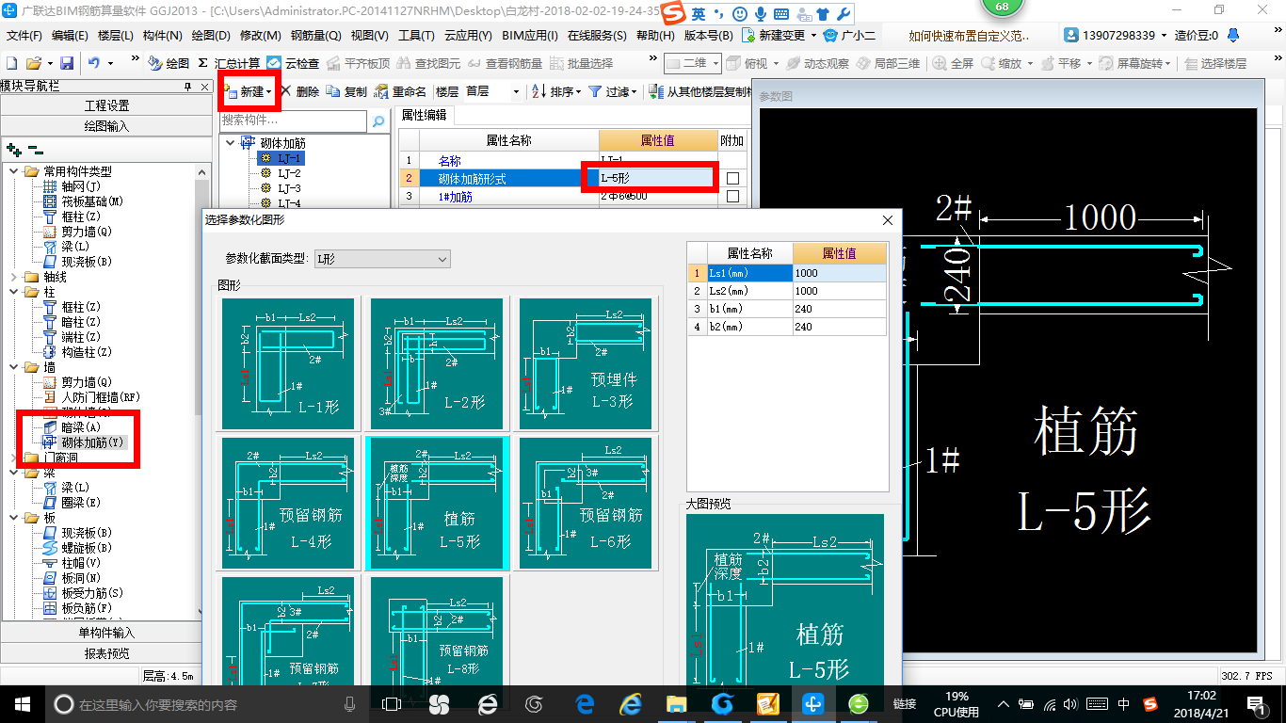Open the BIM应用(I) menu
The height and width of the screenshot is (723, 1286).
pos(530,36)
